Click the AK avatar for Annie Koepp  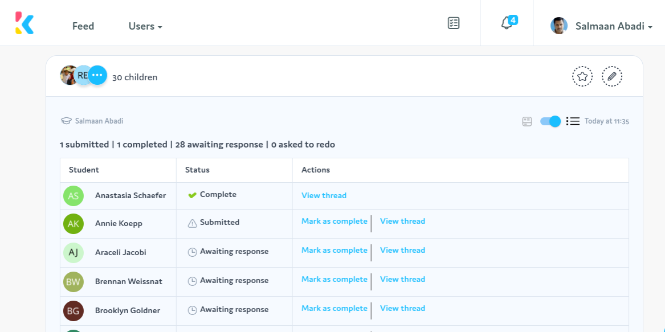(74, 224)
